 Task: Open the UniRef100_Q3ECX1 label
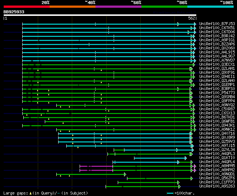217,65
